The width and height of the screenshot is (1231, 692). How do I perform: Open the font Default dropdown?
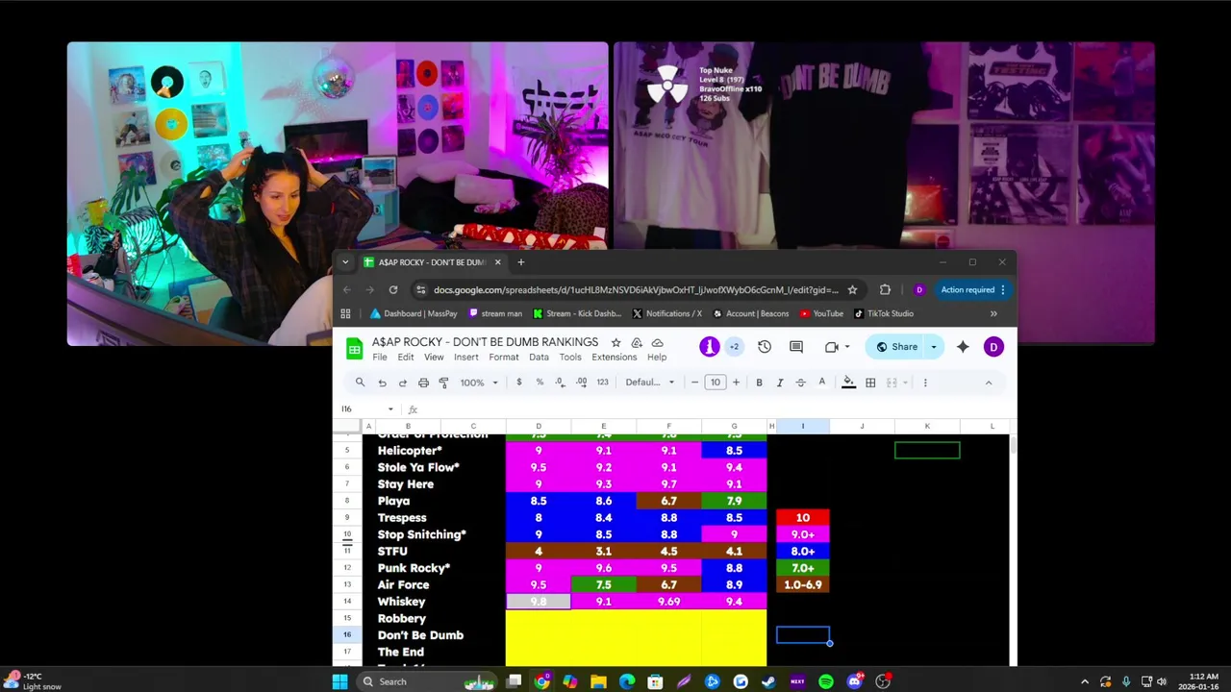click(x=650, y=383)
